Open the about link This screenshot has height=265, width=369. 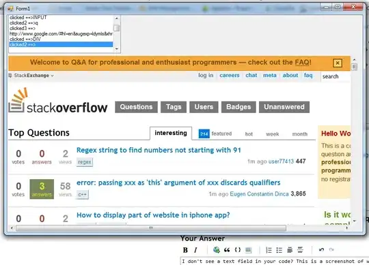(x=290, y=76)
